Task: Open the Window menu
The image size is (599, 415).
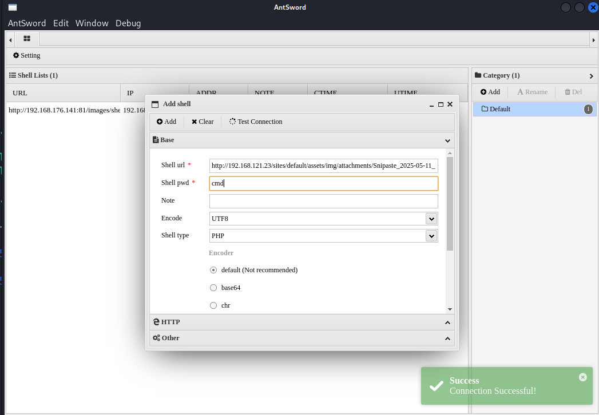Action: pos(92,23)
